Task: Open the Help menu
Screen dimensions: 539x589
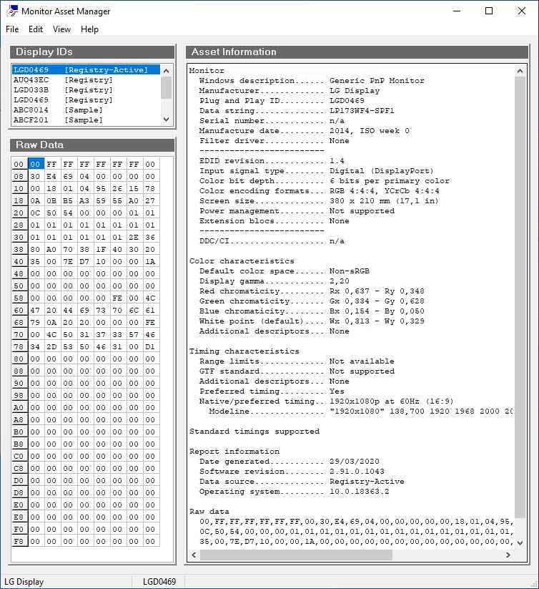Action: [89, 29]
